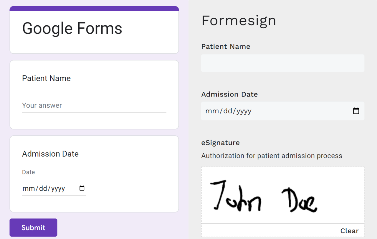Open calendar picker in Formesign Admission Date
This screenshot has width=377, height=239.
point(356,111)
